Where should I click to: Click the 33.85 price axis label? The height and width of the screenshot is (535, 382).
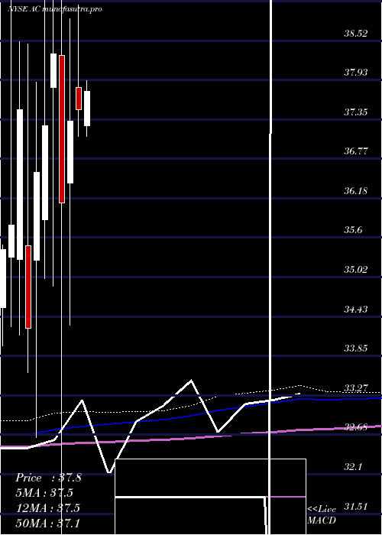point(356,349)
